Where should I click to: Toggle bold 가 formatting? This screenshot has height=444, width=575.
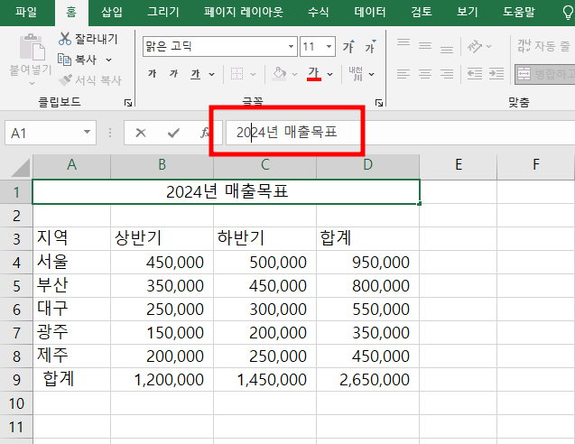(x=153, y=74)
